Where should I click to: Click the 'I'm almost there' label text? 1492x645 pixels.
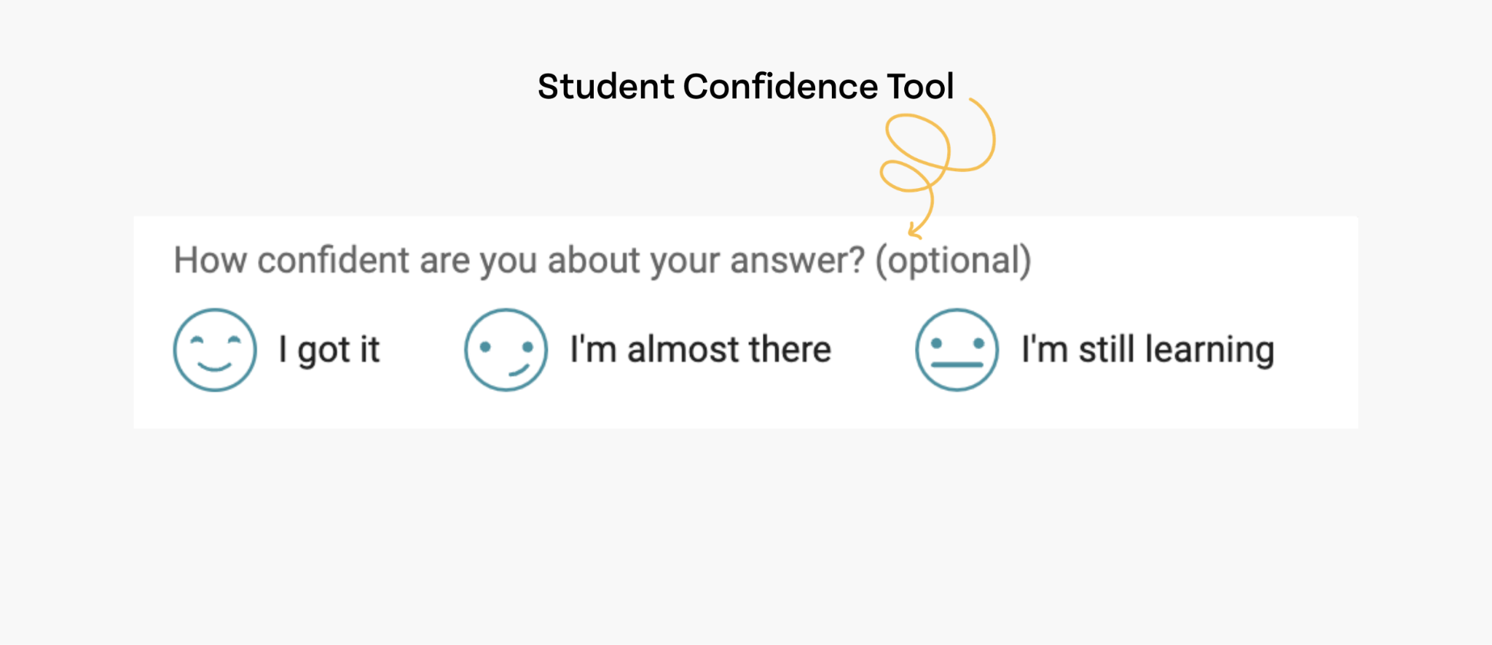(x=701, y=350)
